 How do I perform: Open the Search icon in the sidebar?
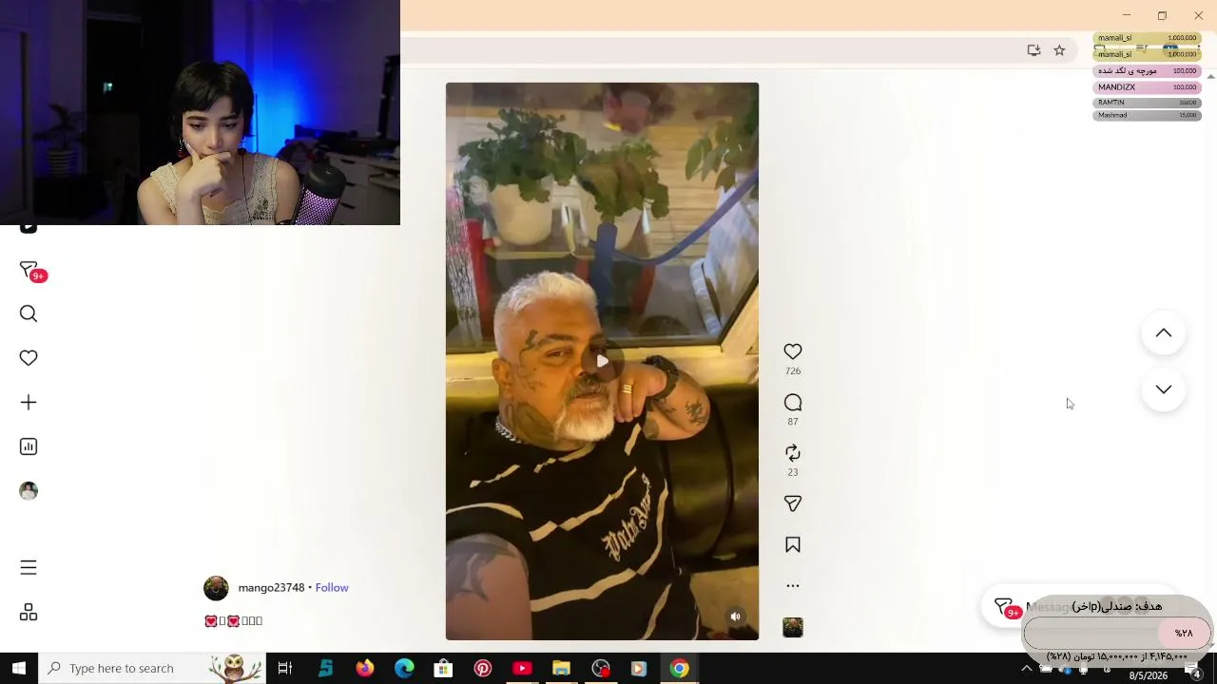click(x=29, y=313)
